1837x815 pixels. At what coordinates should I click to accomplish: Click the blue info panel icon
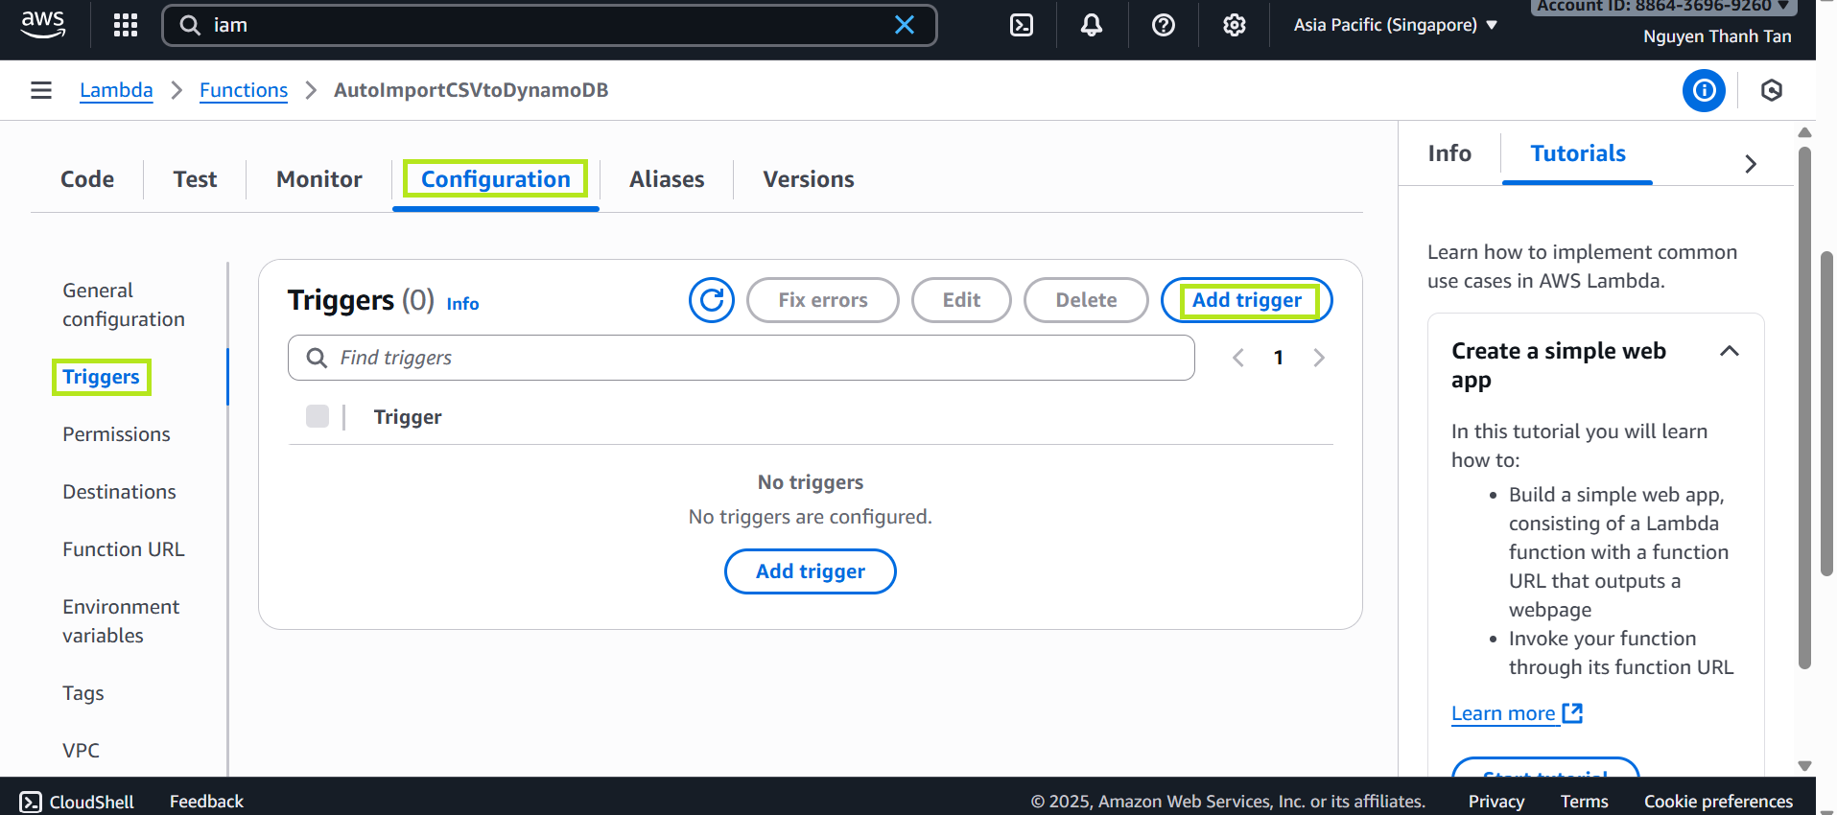pos(1704,90)
